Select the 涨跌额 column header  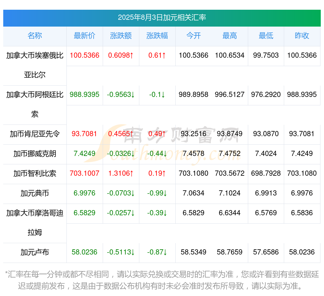pyautogui.click(x=121, y=36)
